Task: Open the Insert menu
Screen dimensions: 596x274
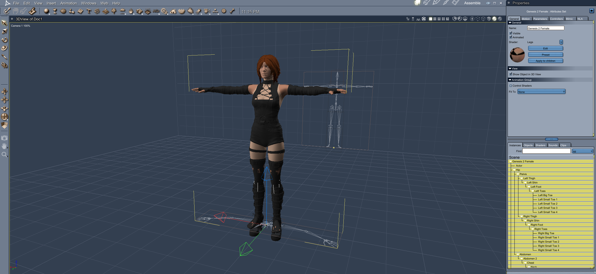Action: [51, 3]
